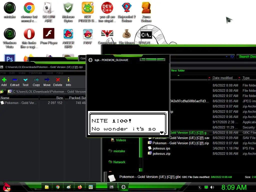Switch to the bgb emulator taskbar button
Image resolution: width=256 pixels, height=192 pixels.
pyautogui.click(x=123, y=187)
